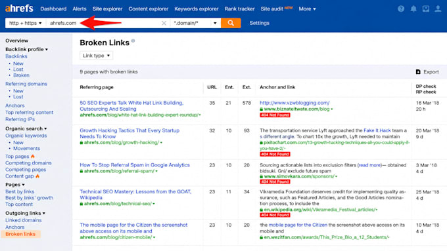The width and height of the screenshot is (447, 251).
Task: Collapse the Outgoing links section
Action: (25, 213)
